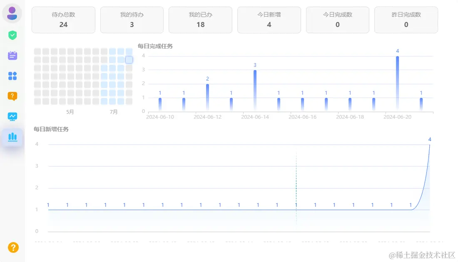Image resolution: width=458 pixels, height=262 pixels.
Task: Click the highlighted bar chart statistics icon
Action: tap(12, 137)
